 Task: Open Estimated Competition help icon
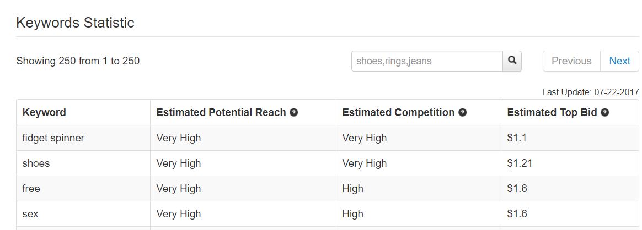tap(463, 113)
